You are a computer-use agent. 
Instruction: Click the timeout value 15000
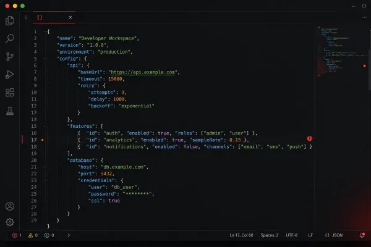115,79
